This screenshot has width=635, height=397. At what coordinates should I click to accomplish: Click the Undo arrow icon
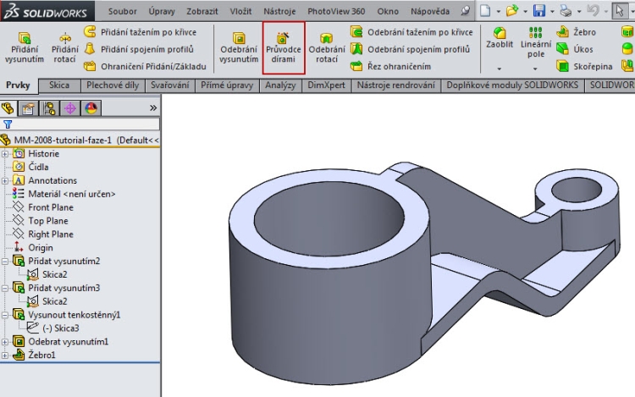[593, 10]
